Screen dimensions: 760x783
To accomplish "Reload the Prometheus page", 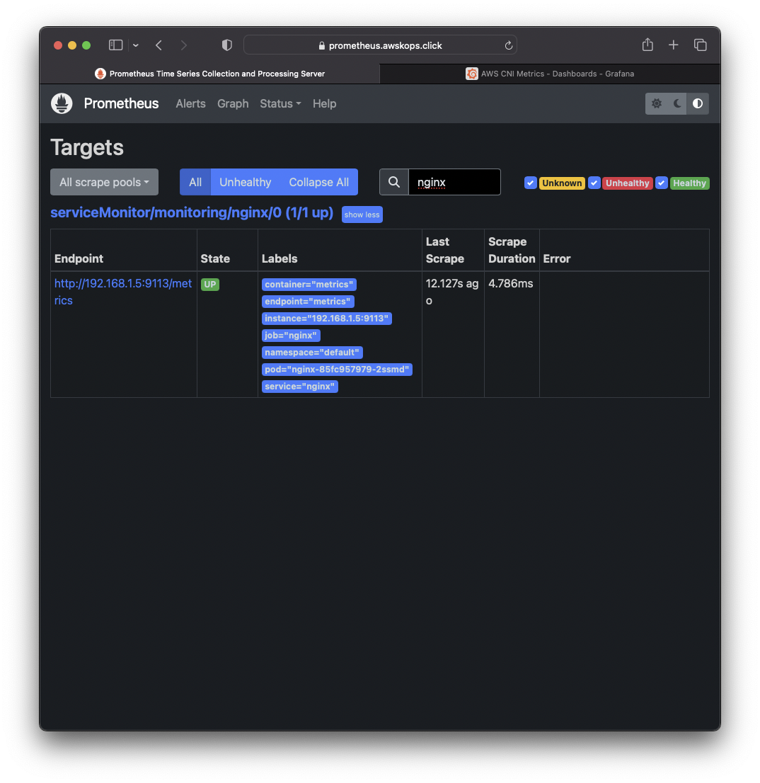I will [509, 45].
